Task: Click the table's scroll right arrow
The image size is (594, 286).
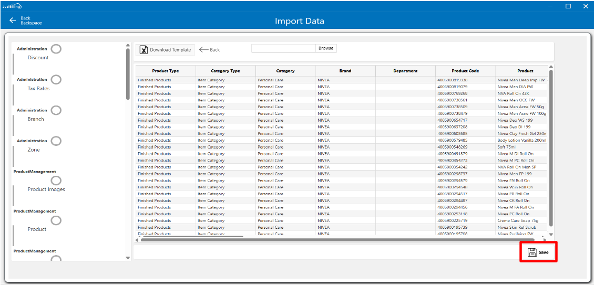Action: 544,239
